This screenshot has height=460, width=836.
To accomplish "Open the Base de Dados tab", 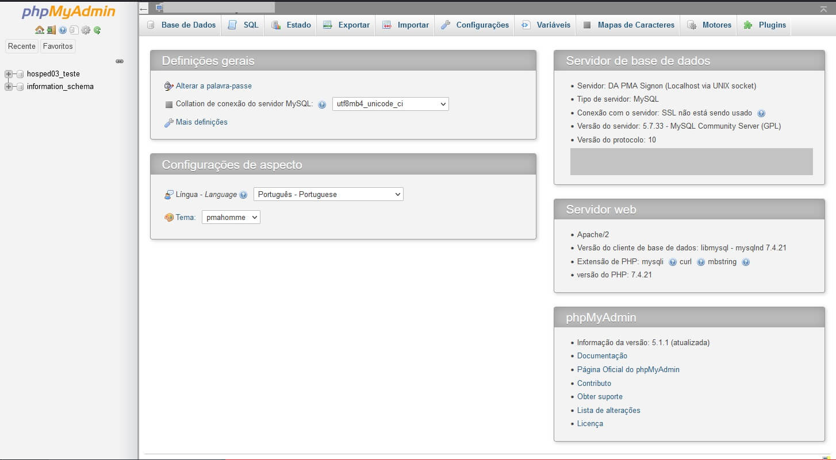I will pos(181,25).
